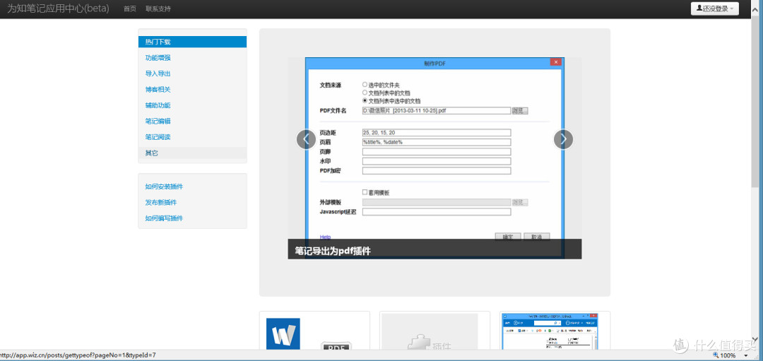Toggle the 套用模板 checkbox in slide
763x361 pixels.
pyautogui.click(x=365, y=192)
